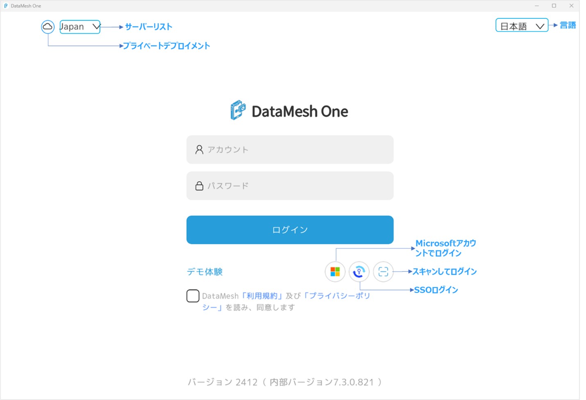Click the version text バージョン 2412
This screenshot has width=586, height=400.
(223, 382)
